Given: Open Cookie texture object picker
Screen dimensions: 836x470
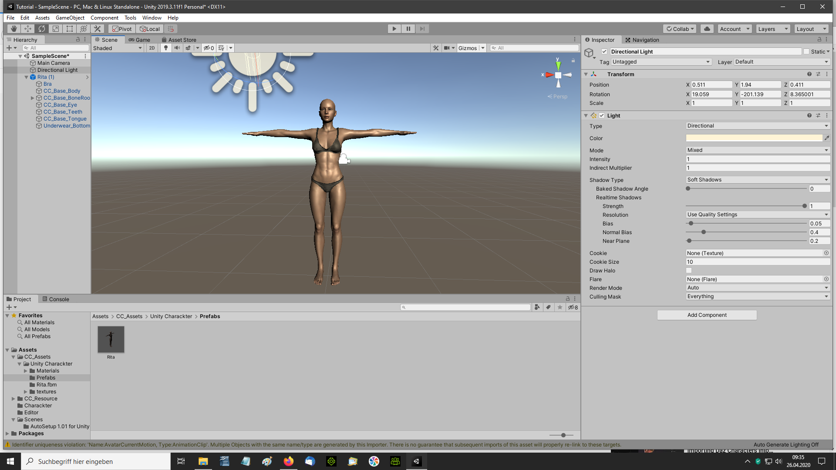Looking at the screenshot, I should [x=826, y=253].
